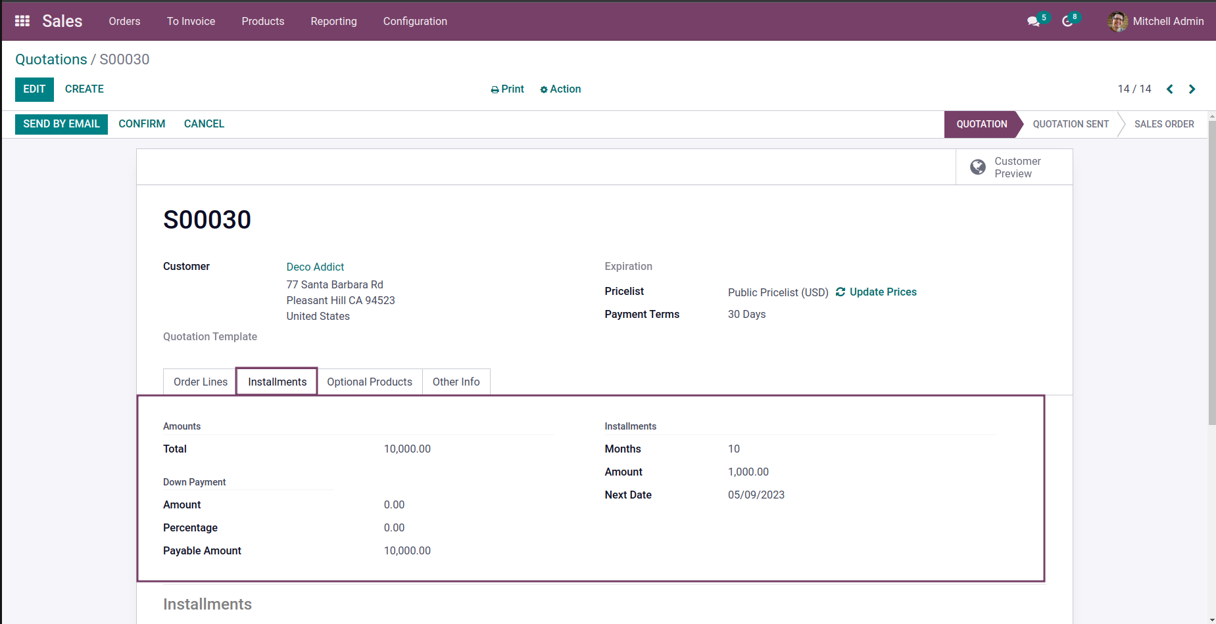Select the Other Info tab
The height and width of the screenshot is (624, 1216).
tap(456, 382)
